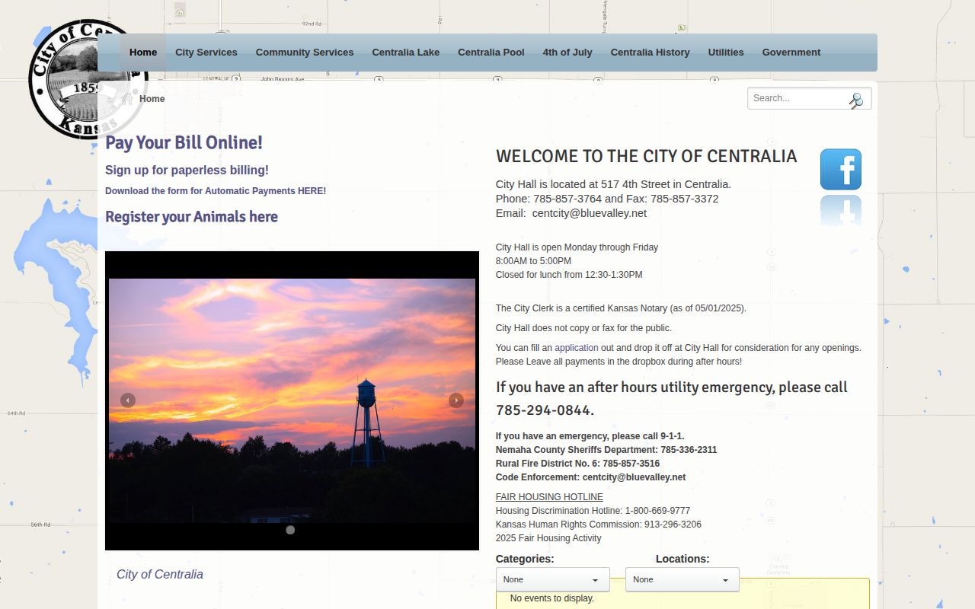Viewport: 975px width, 609px height.
Task: Follow the Pay Your Bill Online link
Action: [x=184, y=142]
